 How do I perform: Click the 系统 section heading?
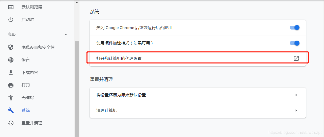94,12
